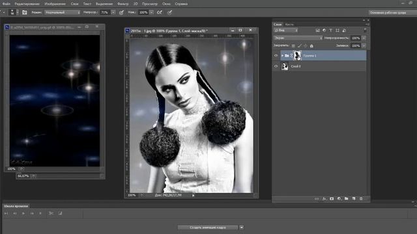Filter layers by shape layers icon
Image resolution: width=417 pixels, height=234 pixels.
coord(338,31)
